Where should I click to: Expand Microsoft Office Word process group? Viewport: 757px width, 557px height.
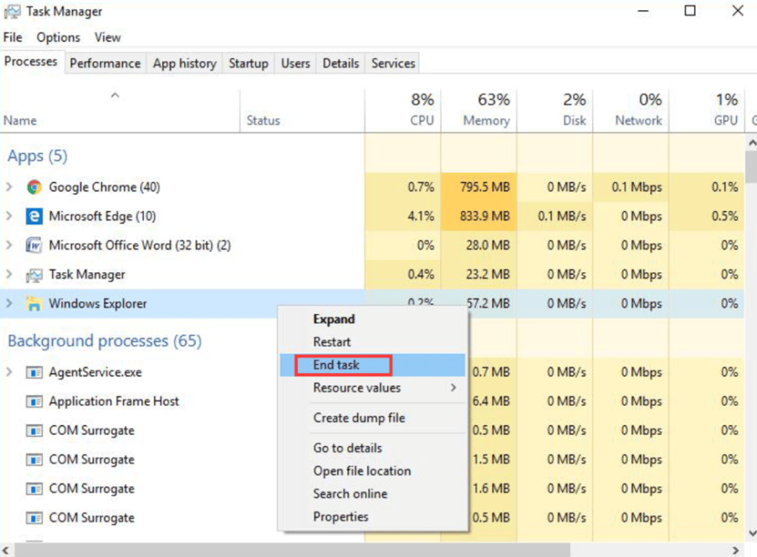8,245
